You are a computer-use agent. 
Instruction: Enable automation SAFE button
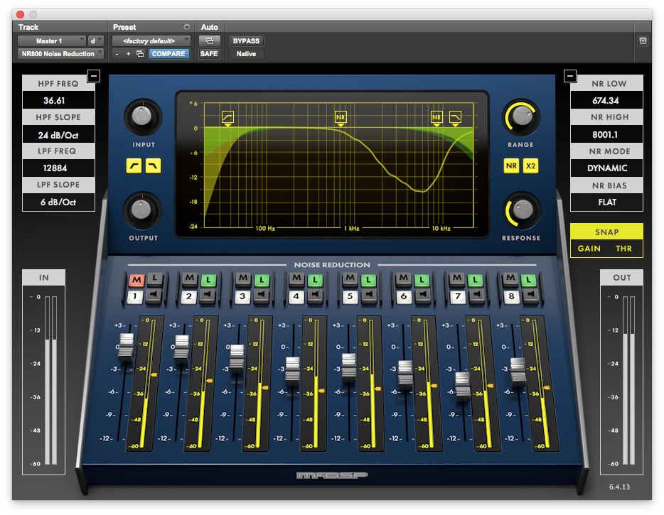[209, 54]
